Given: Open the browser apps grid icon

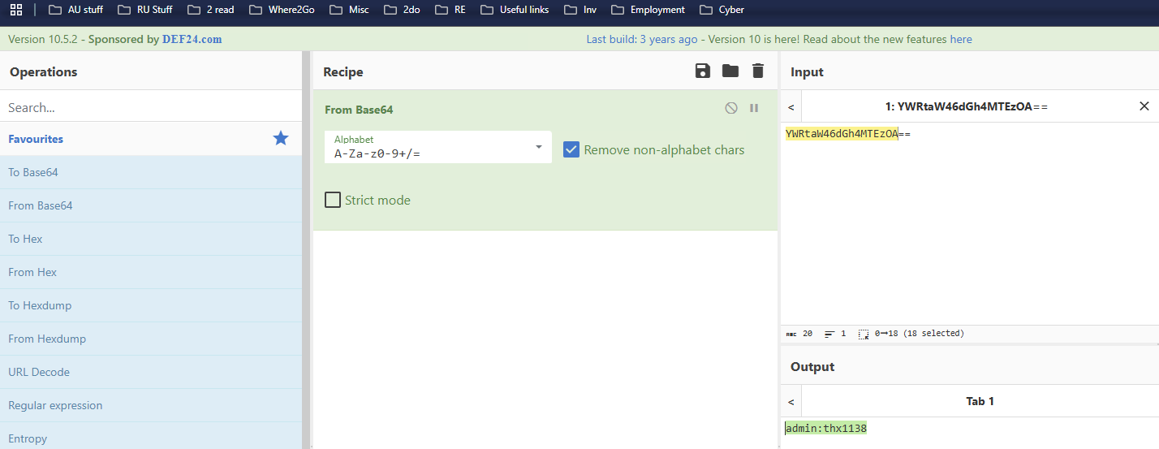Looking at the screenshot, I should point(16,10).
